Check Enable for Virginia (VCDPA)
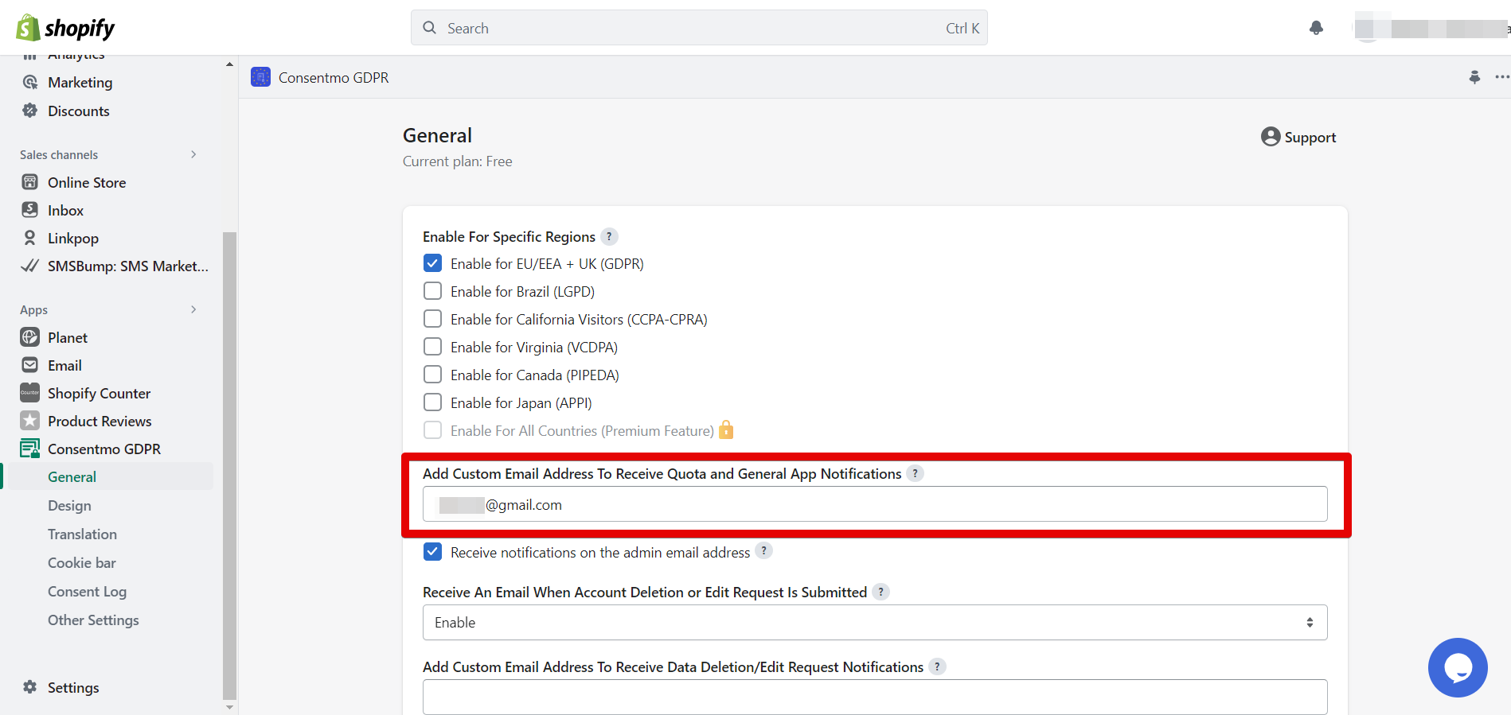1511x715 pixels. point(432,347)
